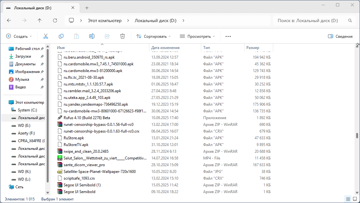The height and width of the screenshot is (203, 360).
Task: Switch to large thumbnails view
Action: tap(355, 199)
